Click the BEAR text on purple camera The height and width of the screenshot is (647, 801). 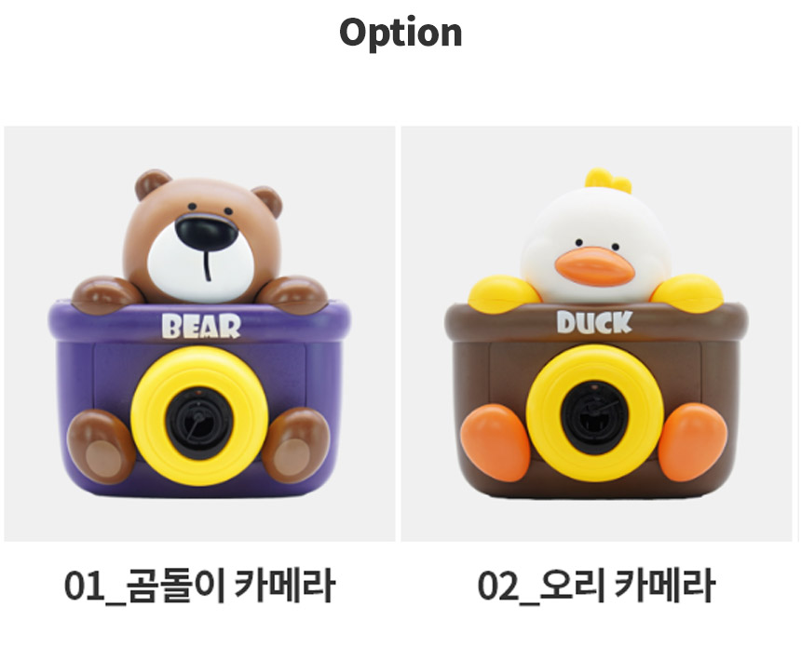201,327
